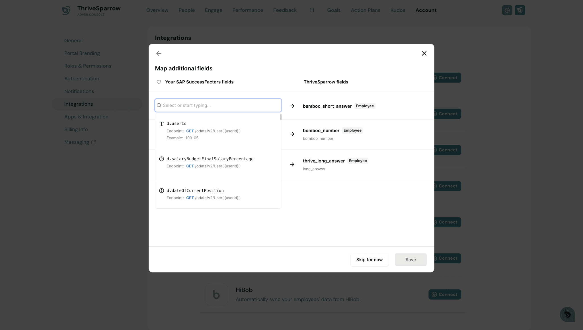Open the Performance tab
The image size is (583, 330).
click(x=248, y=10)
